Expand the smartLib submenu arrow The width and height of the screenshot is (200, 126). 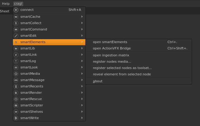click(82, 48)
